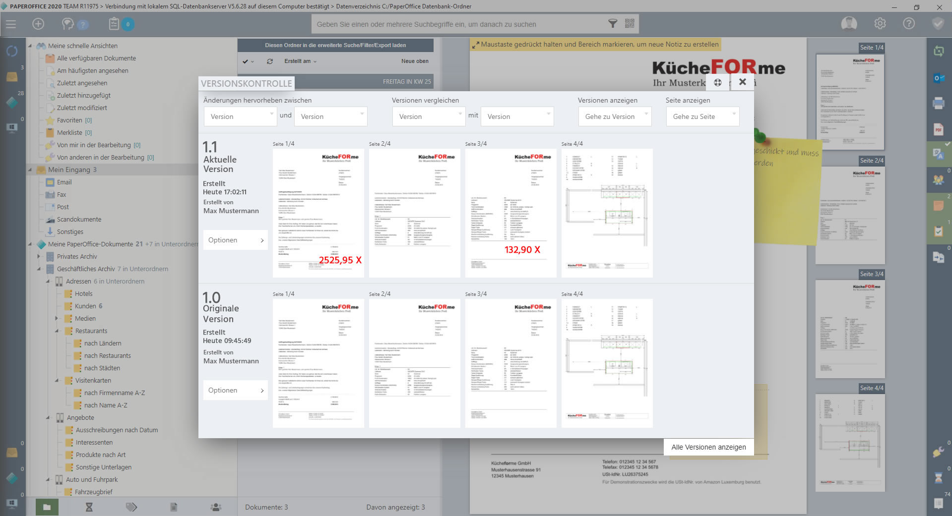The image size is (952, 516).
Task: Click the PDF export icon in right sidebar
Action: [938, 130]
